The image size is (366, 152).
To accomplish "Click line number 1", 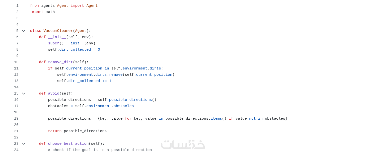I will tap(17, 6).
